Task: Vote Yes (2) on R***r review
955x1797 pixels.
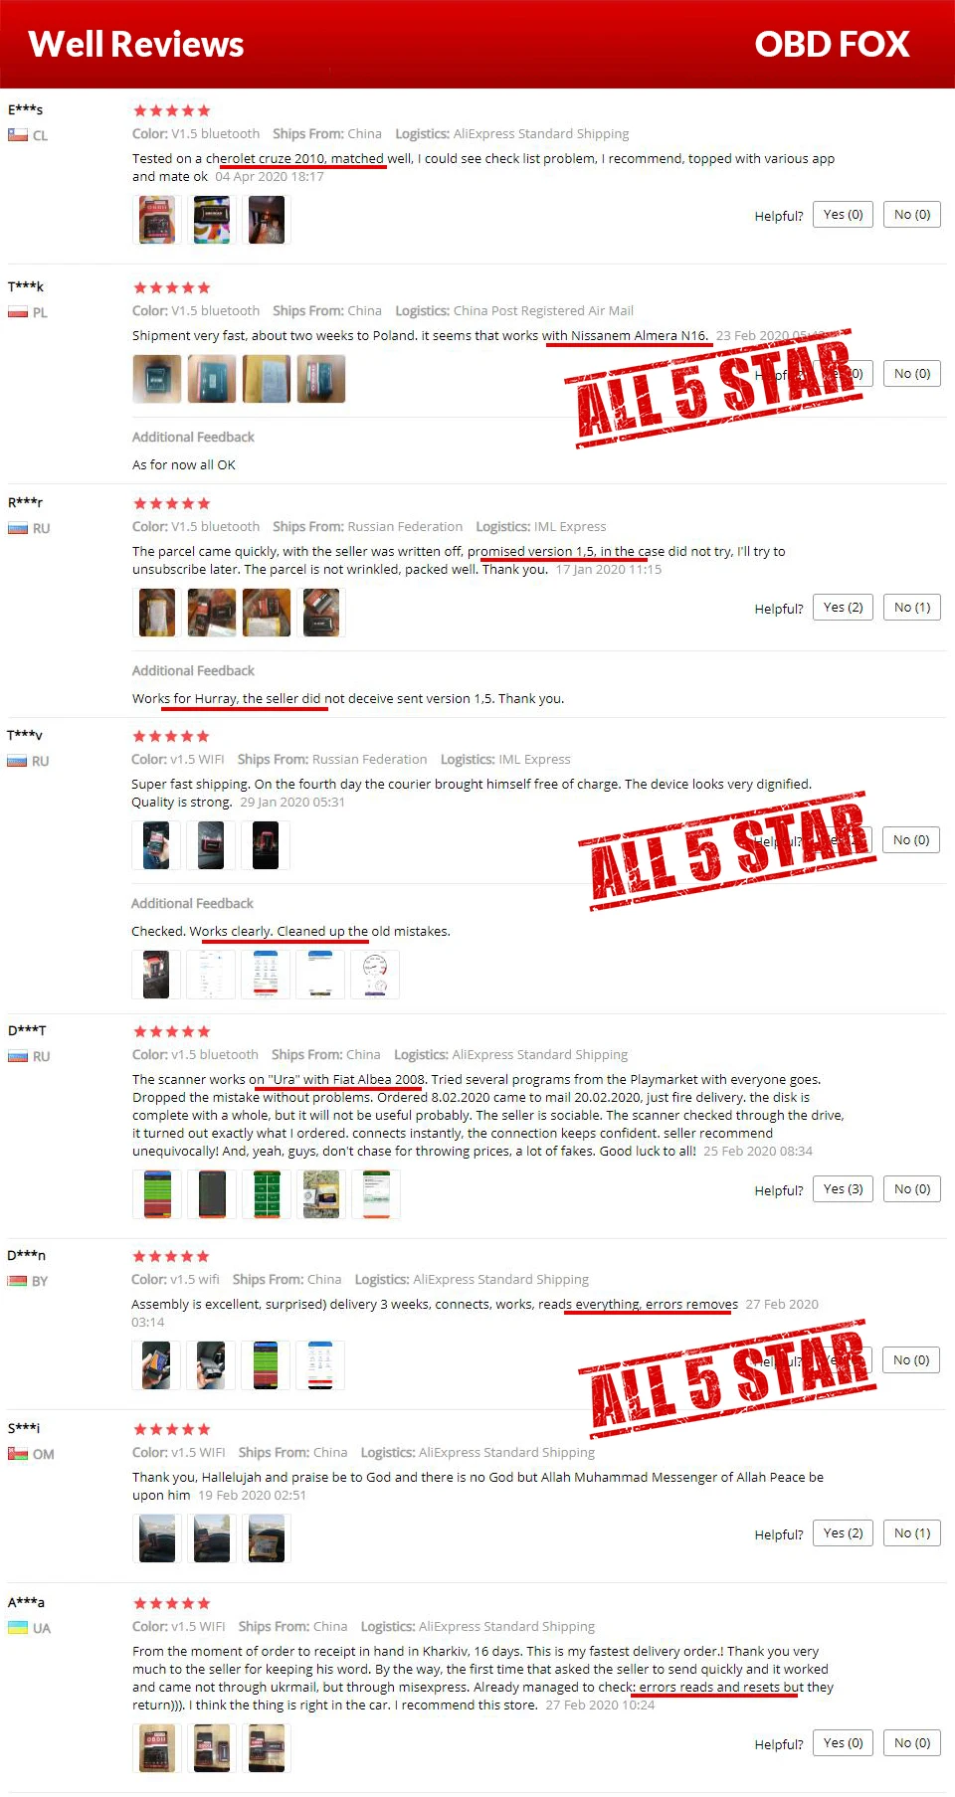Action: (843, 608)
